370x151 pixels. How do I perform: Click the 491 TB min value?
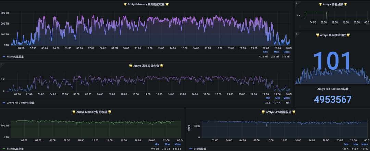[155, 149]
